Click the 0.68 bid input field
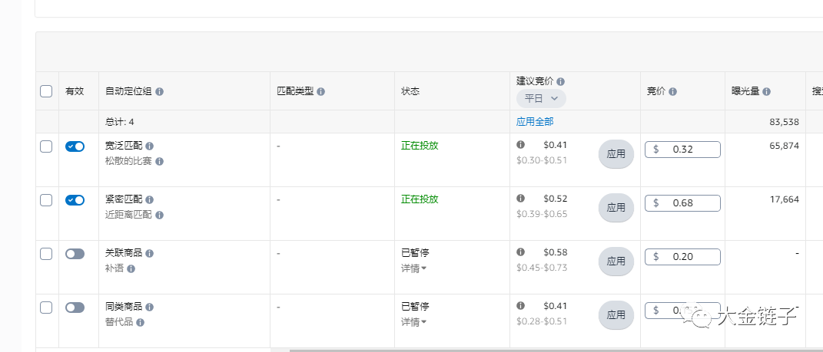The width and height of the screenshot is (823, 352). (x=682, y=203)
